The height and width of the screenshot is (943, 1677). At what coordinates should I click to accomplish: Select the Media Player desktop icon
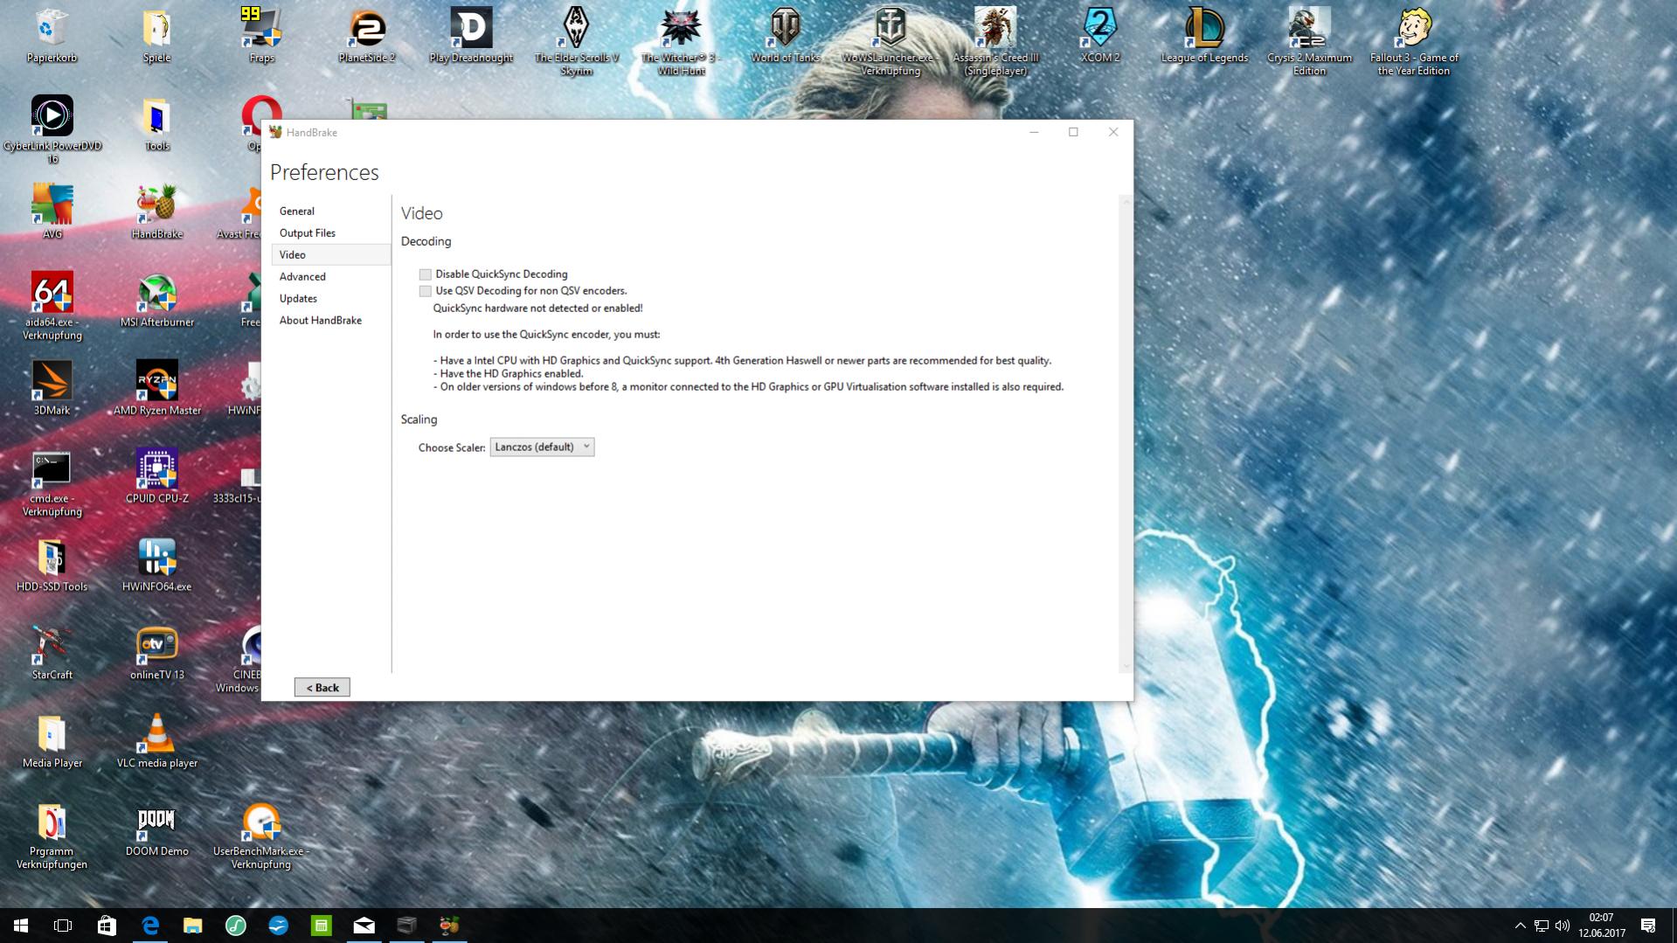[52, 741]
